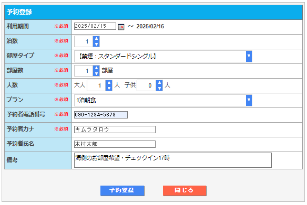Image resolution: width=307 pixels, height=205 pixels.
Task: Click the 備考 remarks text area
Action: pyautogui.click(x=173, y=160)
